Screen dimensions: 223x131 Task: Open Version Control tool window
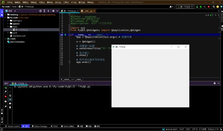pos(12,126)
